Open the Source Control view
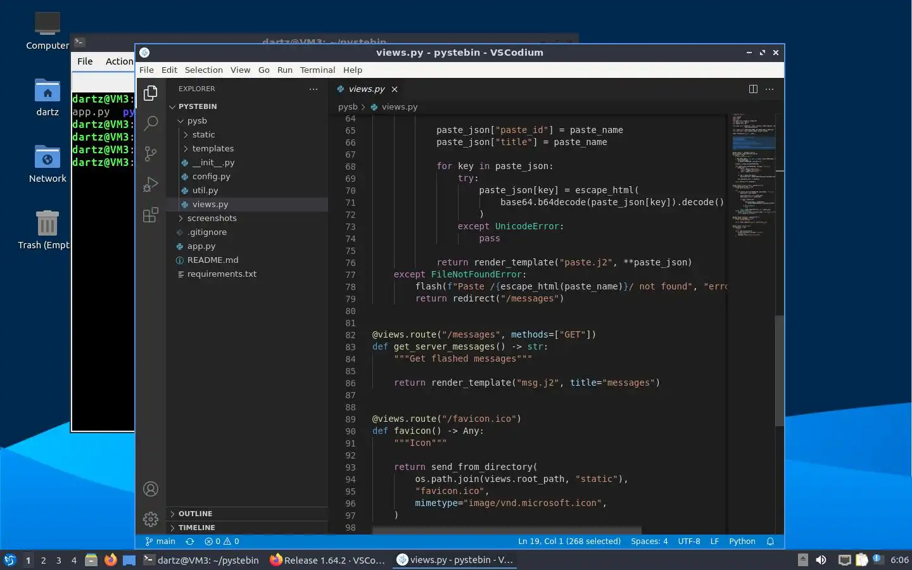Image resolution: width=912 pixels, height=570 pixels. pyautogui.click(x=150, y=153)
